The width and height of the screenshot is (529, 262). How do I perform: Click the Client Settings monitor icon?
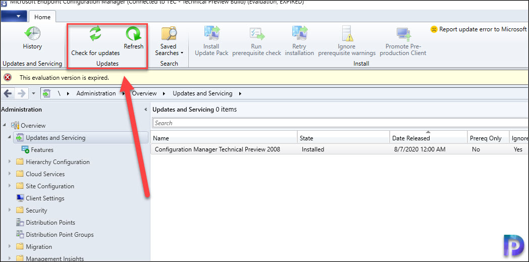20,198
